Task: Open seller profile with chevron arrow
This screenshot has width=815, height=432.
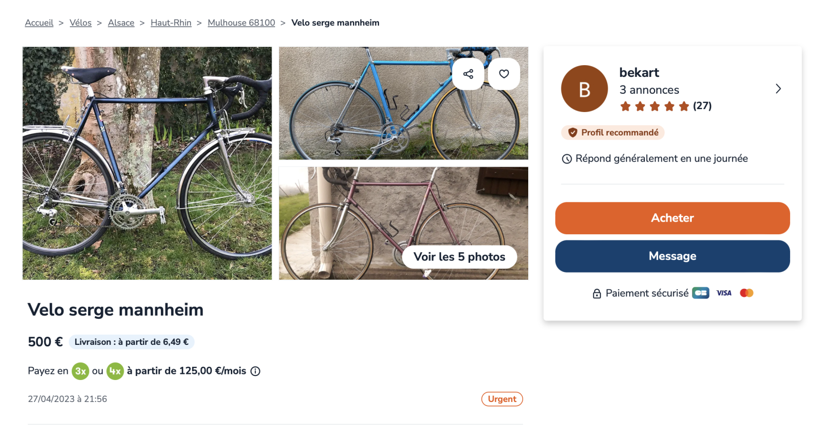Action: click(778, 89)
